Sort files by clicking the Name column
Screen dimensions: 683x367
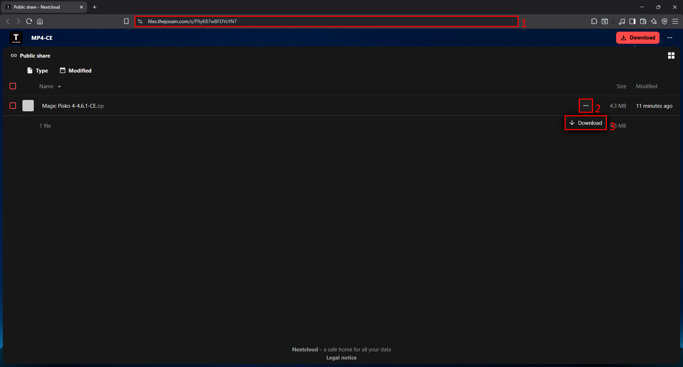point(47,86)
